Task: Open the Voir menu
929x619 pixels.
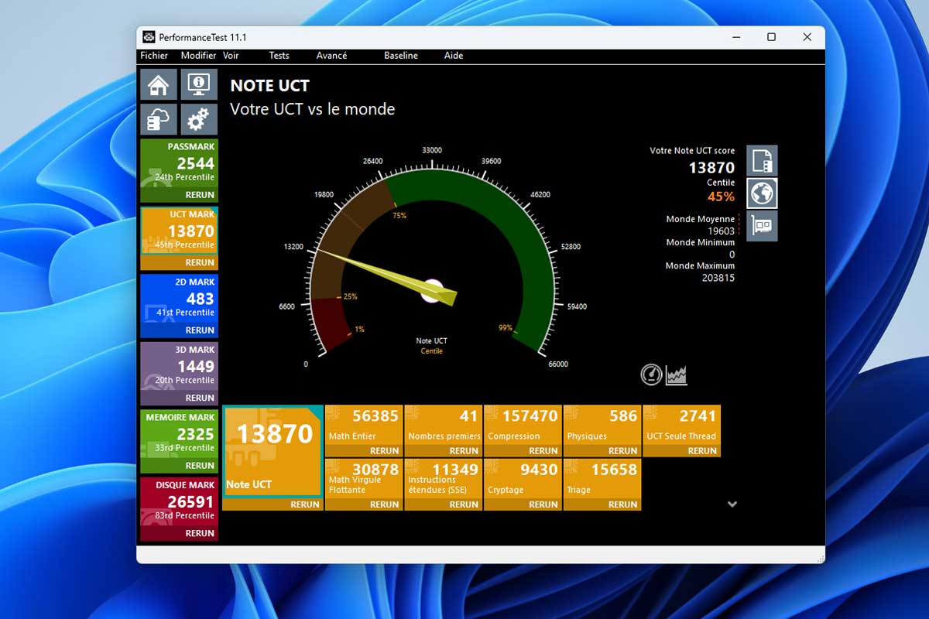Action: coord(231,56)
